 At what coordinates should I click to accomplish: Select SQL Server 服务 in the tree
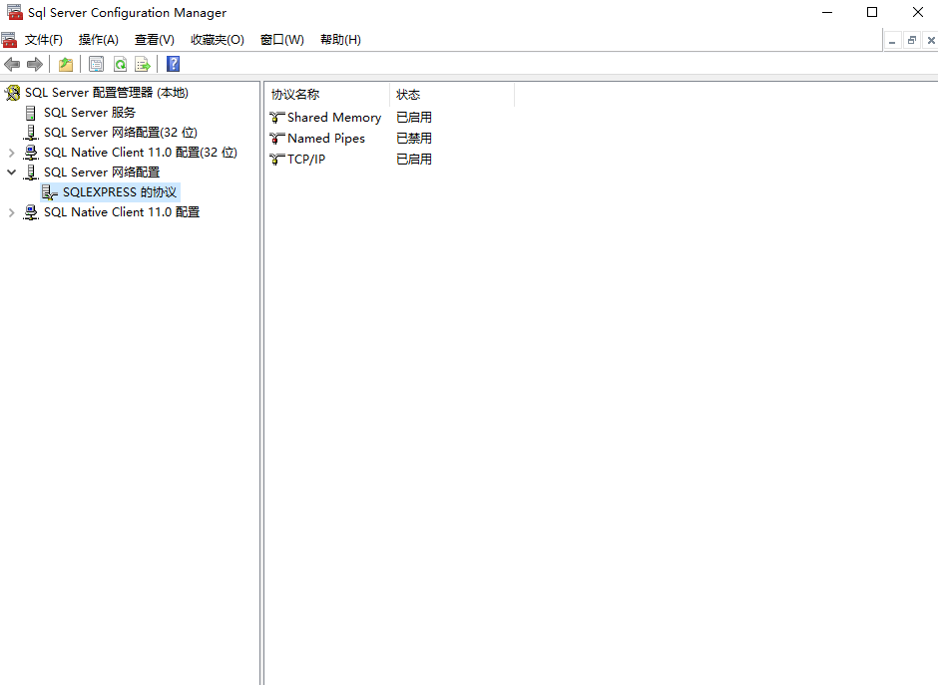[88, 112]
